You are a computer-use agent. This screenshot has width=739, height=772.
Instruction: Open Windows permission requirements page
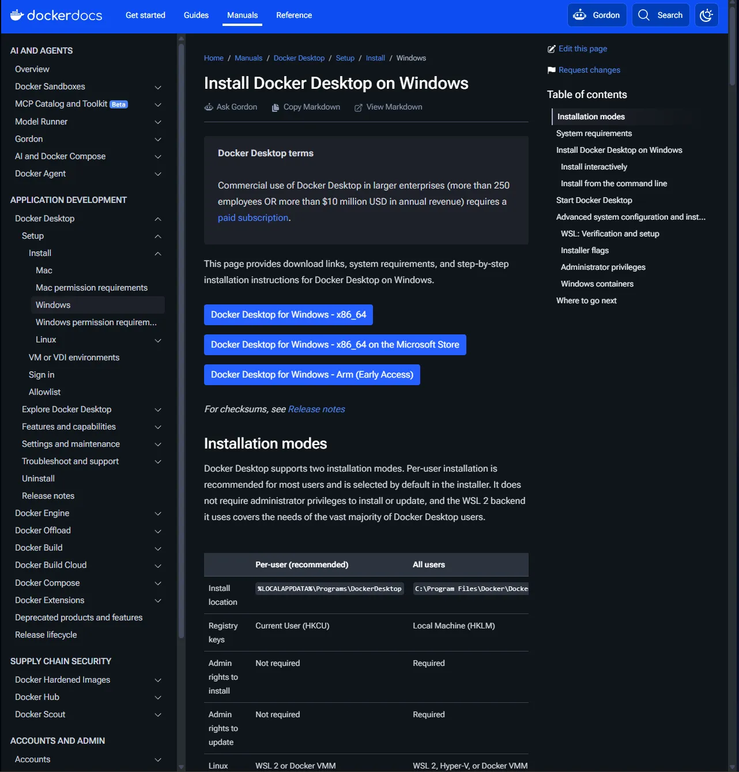coord(96,322)
